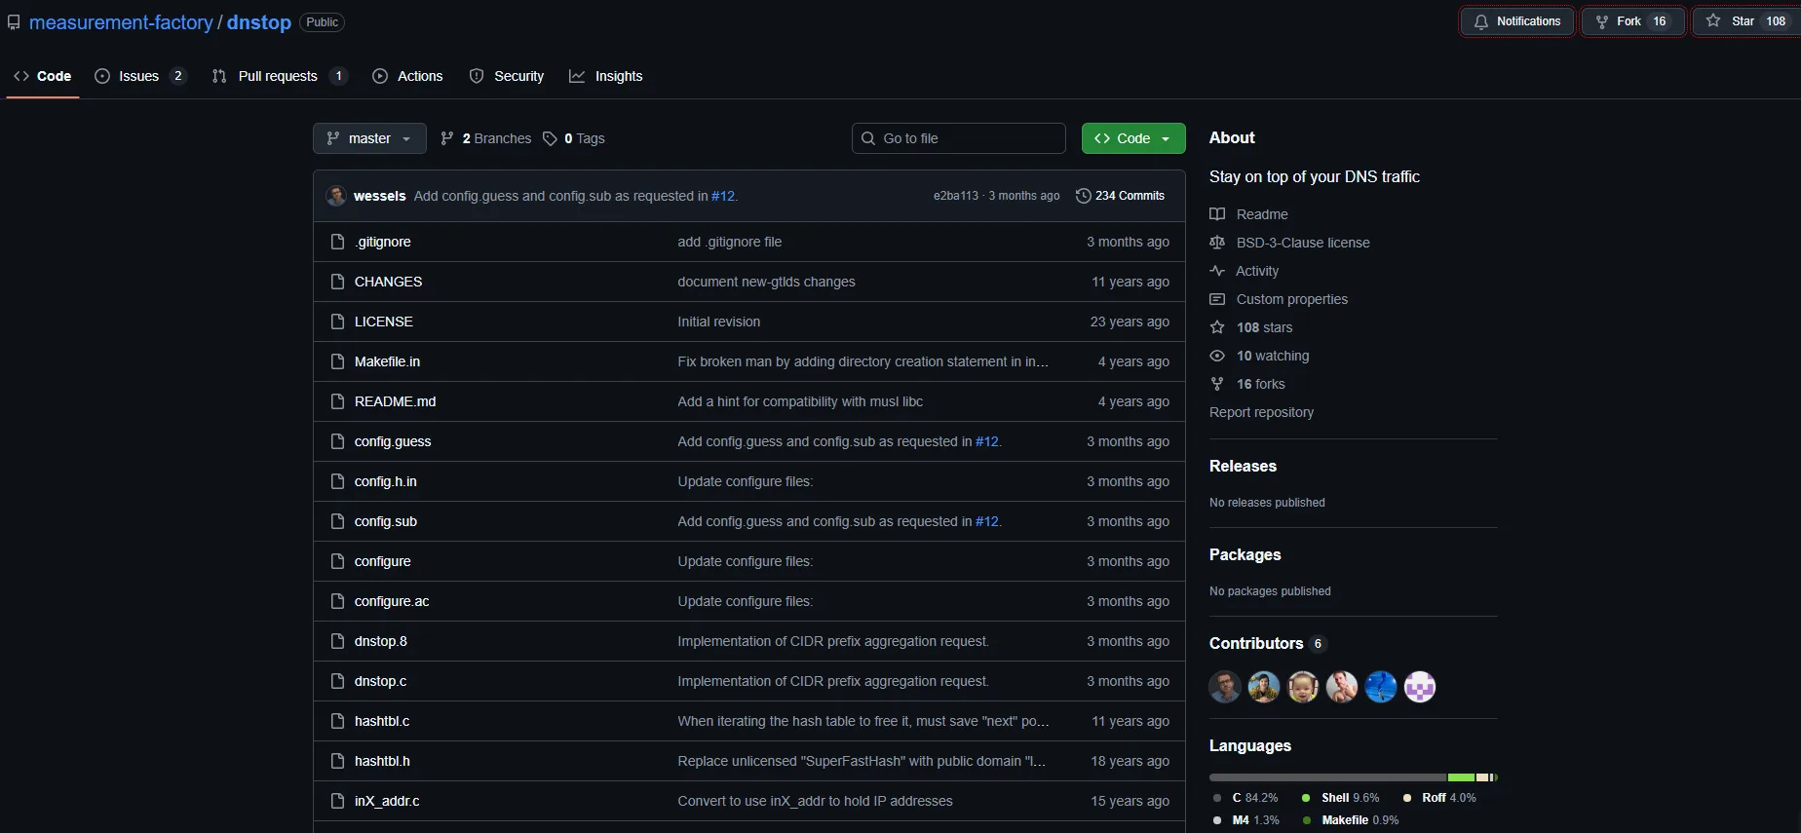The height and width of the screenshot is (833, 1801).
Task: Open the Makefile.in file
Action: point(387,361)
